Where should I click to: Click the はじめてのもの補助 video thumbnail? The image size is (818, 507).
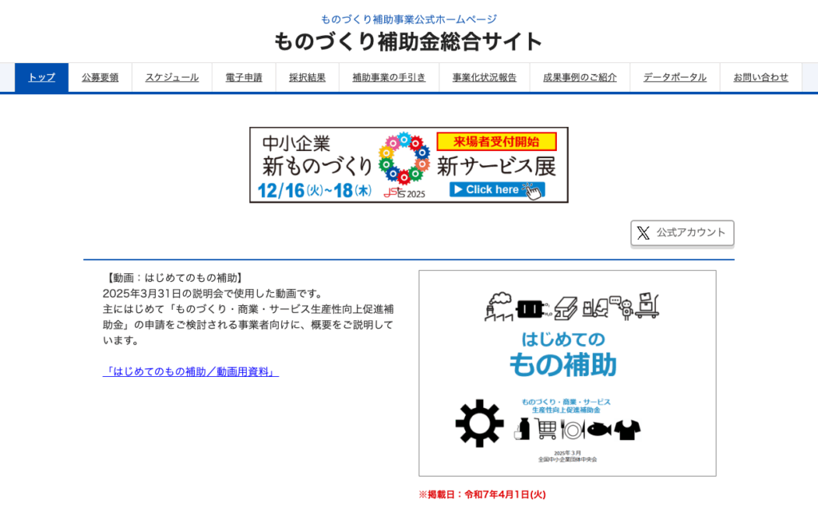(x=567, y=371)
